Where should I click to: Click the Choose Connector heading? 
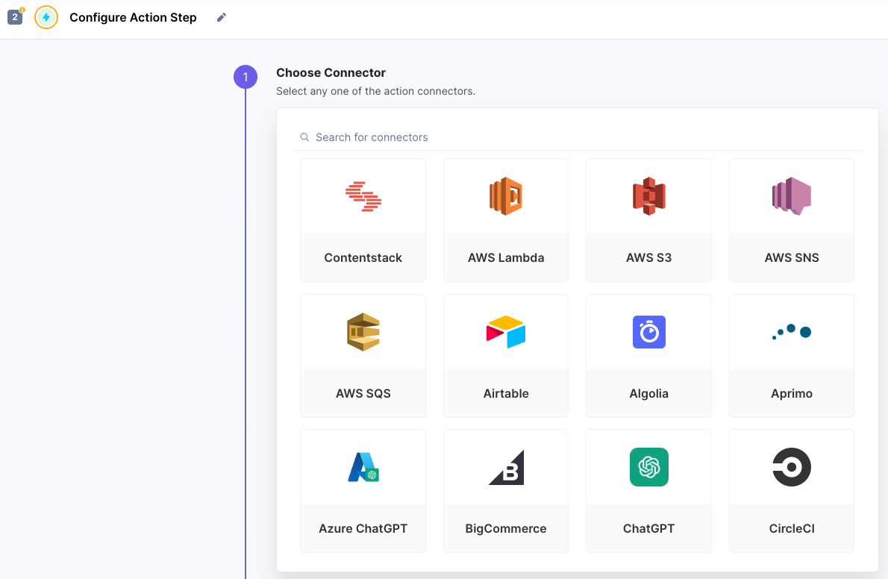(331, 72)
